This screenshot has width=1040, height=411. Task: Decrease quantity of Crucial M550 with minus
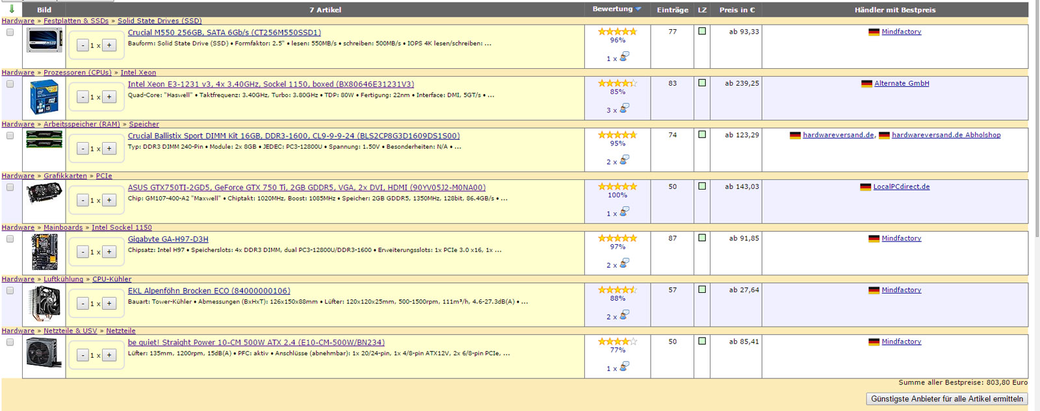[x=83, y=45]
